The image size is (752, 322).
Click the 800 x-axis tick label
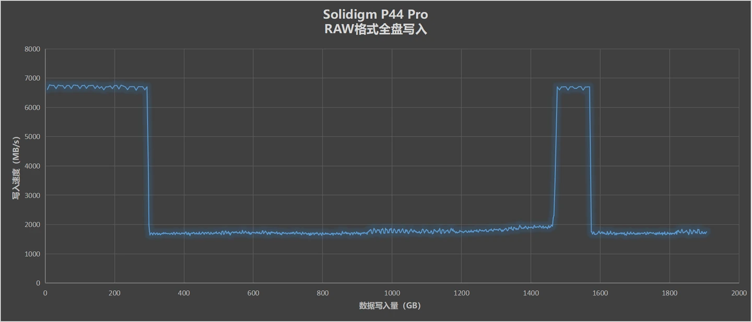[x=323, y=293]
